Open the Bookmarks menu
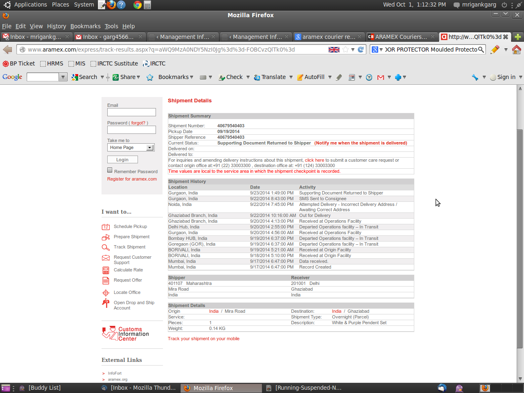Viewport: 524px width, 393px height. point(85,26)
